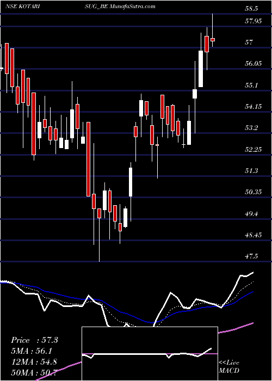Click the 55.1 price axis label

[251, 85]
